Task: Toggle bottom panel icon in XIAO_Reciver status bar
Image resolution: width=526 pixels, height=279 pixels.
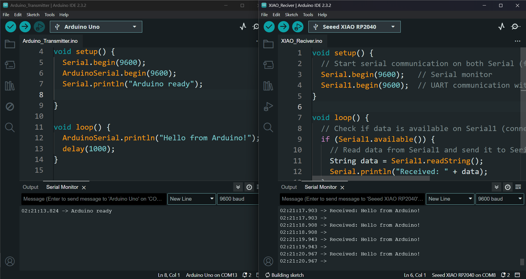Action: point(518,275)
